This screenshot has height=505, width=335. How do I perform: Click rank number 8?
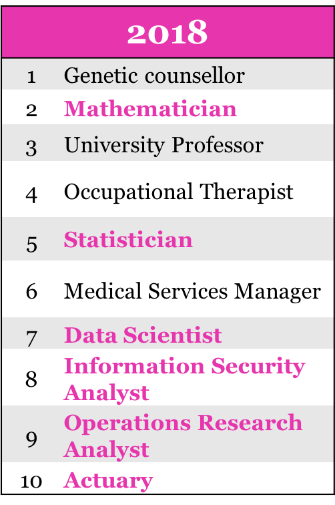coord(31,379)
